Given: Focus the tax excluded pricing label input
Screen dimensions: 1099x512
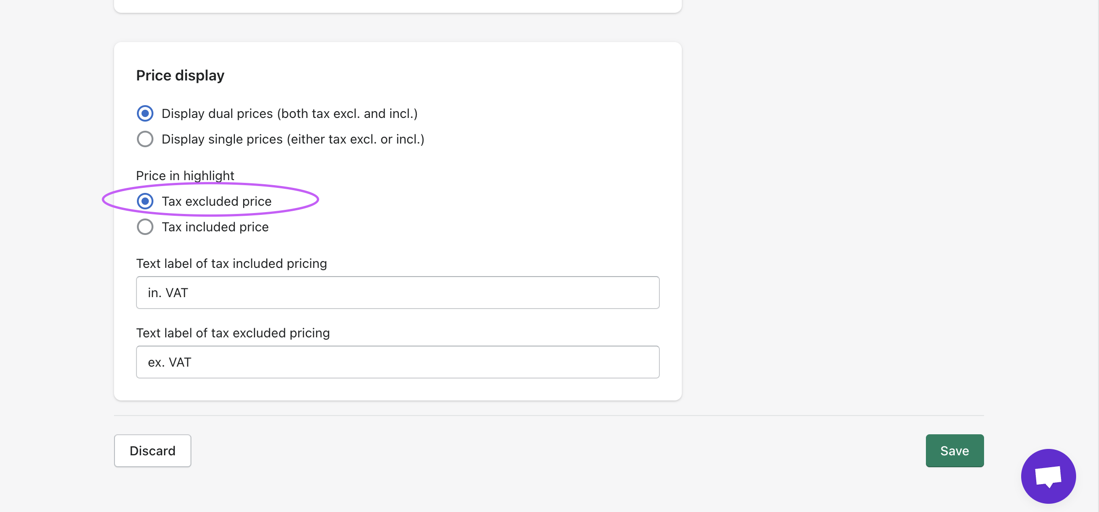Looking at the screenshot, I should click(x=397, y=362).
